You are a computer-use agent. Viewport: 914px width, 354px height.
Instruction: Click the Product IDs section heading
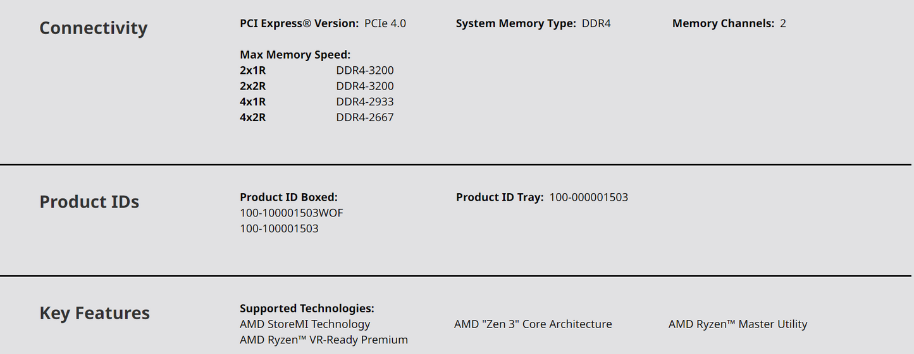89,202
